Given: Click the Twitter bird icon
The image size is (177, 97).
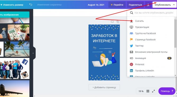Looking at the screenshot, I should point(131,46).
